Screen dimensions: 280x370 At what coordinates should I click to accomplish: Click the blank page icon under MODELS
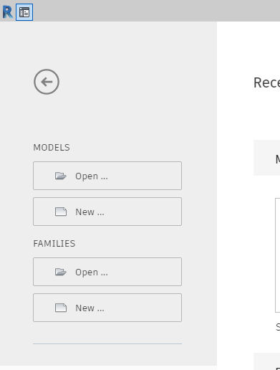(x=61, y=212)
